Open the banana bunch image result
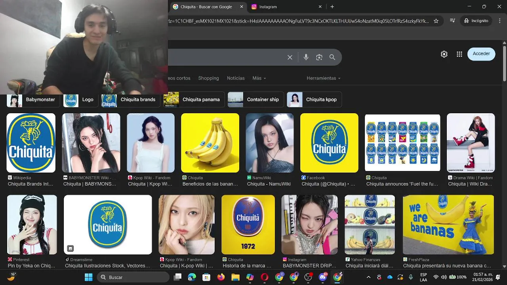The image size is (507, 285). [x=210, y=143]
